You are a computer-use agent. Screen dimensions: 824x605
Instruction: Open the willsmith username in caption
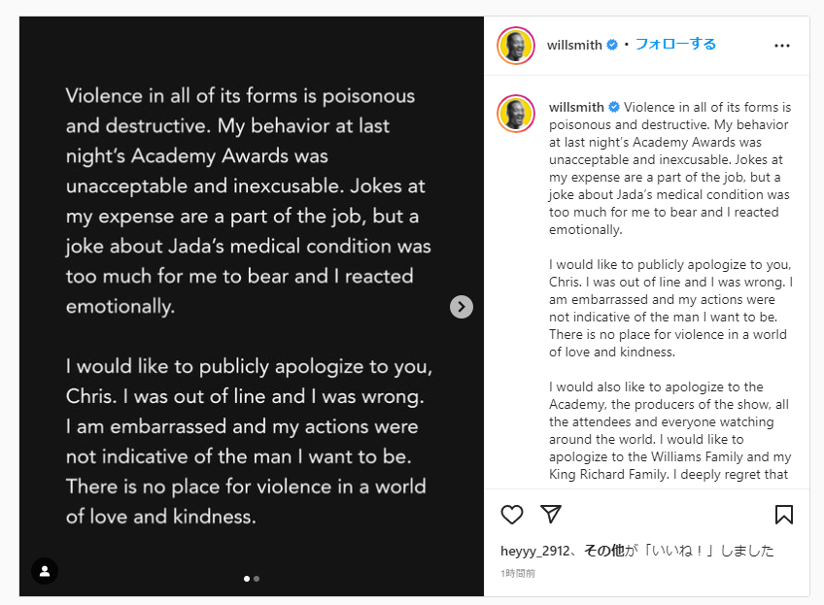point(576,107)
